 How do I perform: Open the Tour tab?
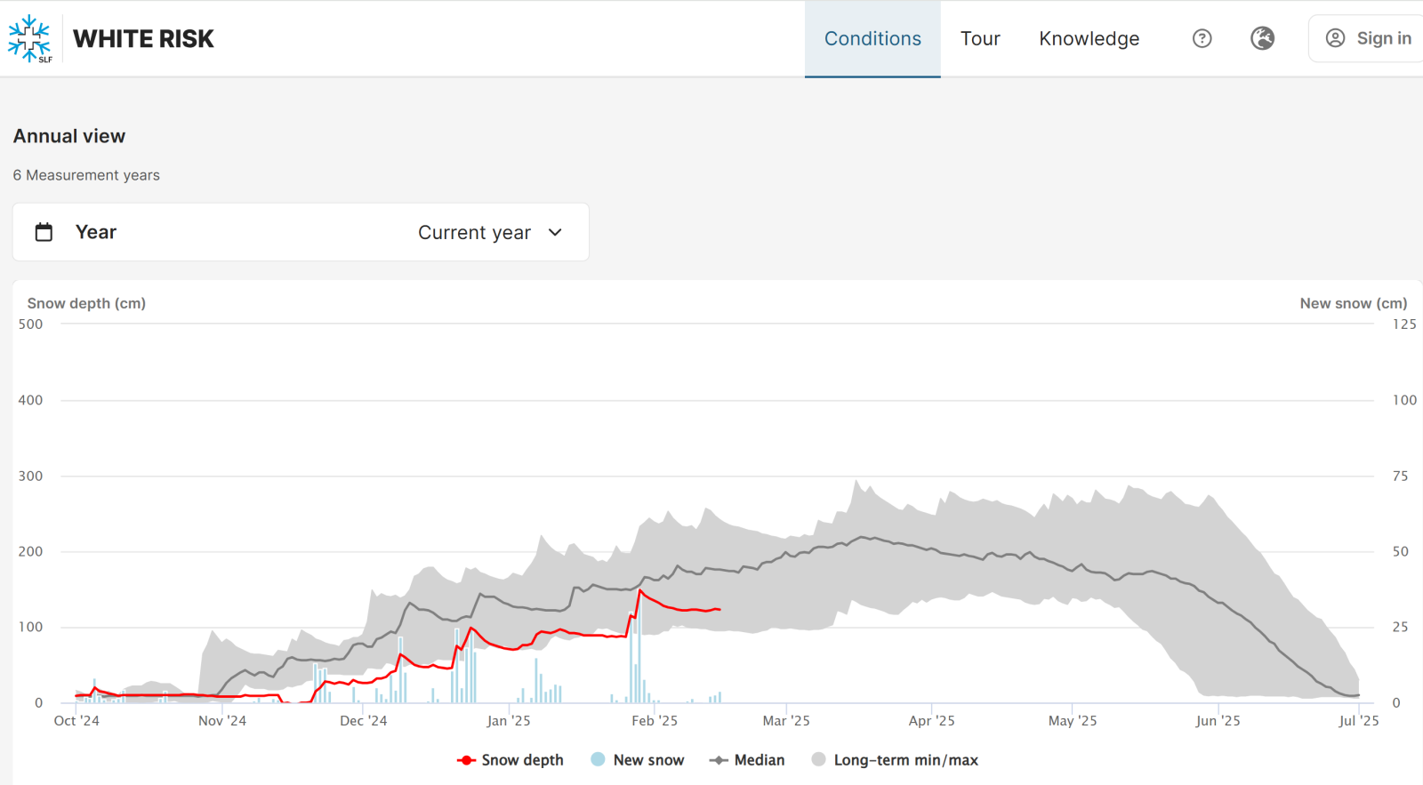point(980,38)
